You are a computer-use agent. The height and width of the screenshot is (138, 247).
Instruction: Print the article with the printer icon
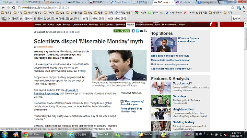(145, 31)
